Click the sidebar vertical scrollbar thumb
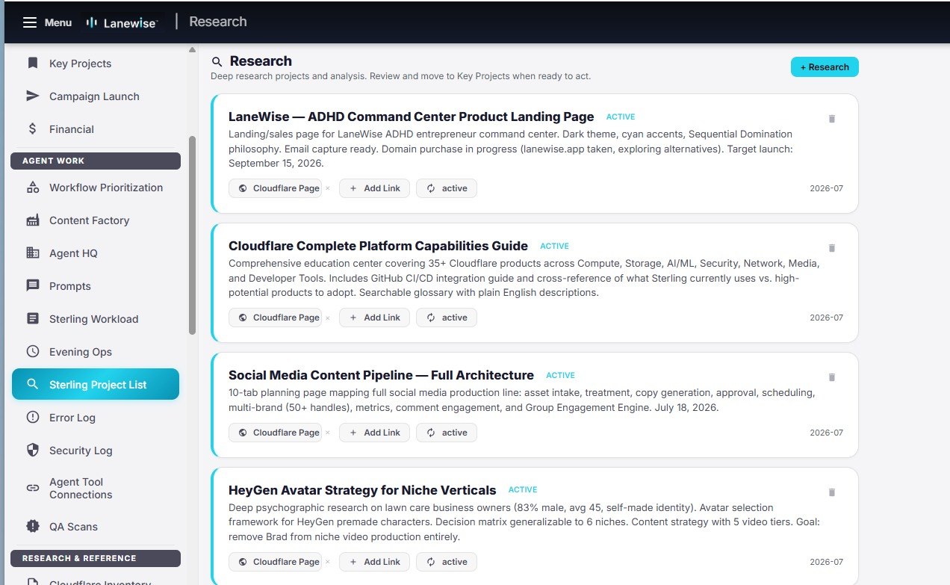The width and height of the screenshot is (950, 585). [x=192, y=235]
